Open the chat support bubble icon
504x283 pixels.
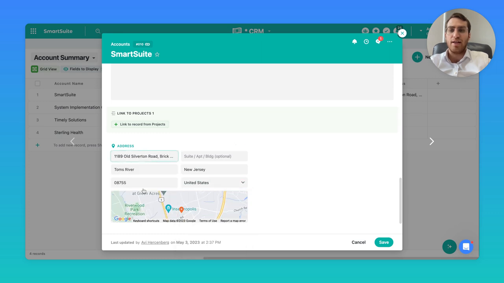(x=466, y=246)
